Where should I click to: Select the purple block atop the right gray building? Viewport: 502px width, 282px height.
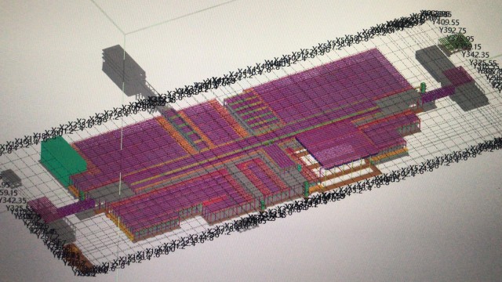tap(458, 77)
